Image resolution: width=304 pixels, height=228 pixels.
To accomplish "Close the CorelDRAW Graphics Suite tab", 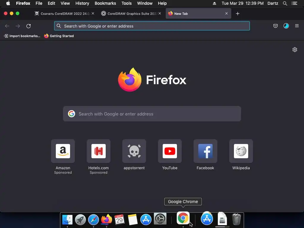I will click(159, 13).
